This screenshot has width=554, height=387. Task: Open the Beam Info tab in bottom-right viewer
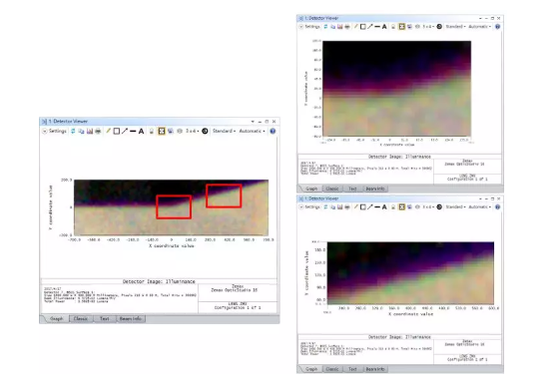(x=375, y=369)
